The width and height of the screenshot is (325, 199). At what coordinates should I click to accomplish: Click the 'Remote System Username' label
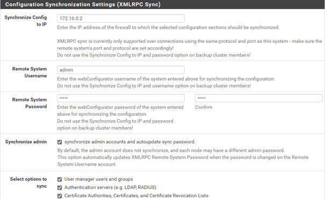click(30, 72)
